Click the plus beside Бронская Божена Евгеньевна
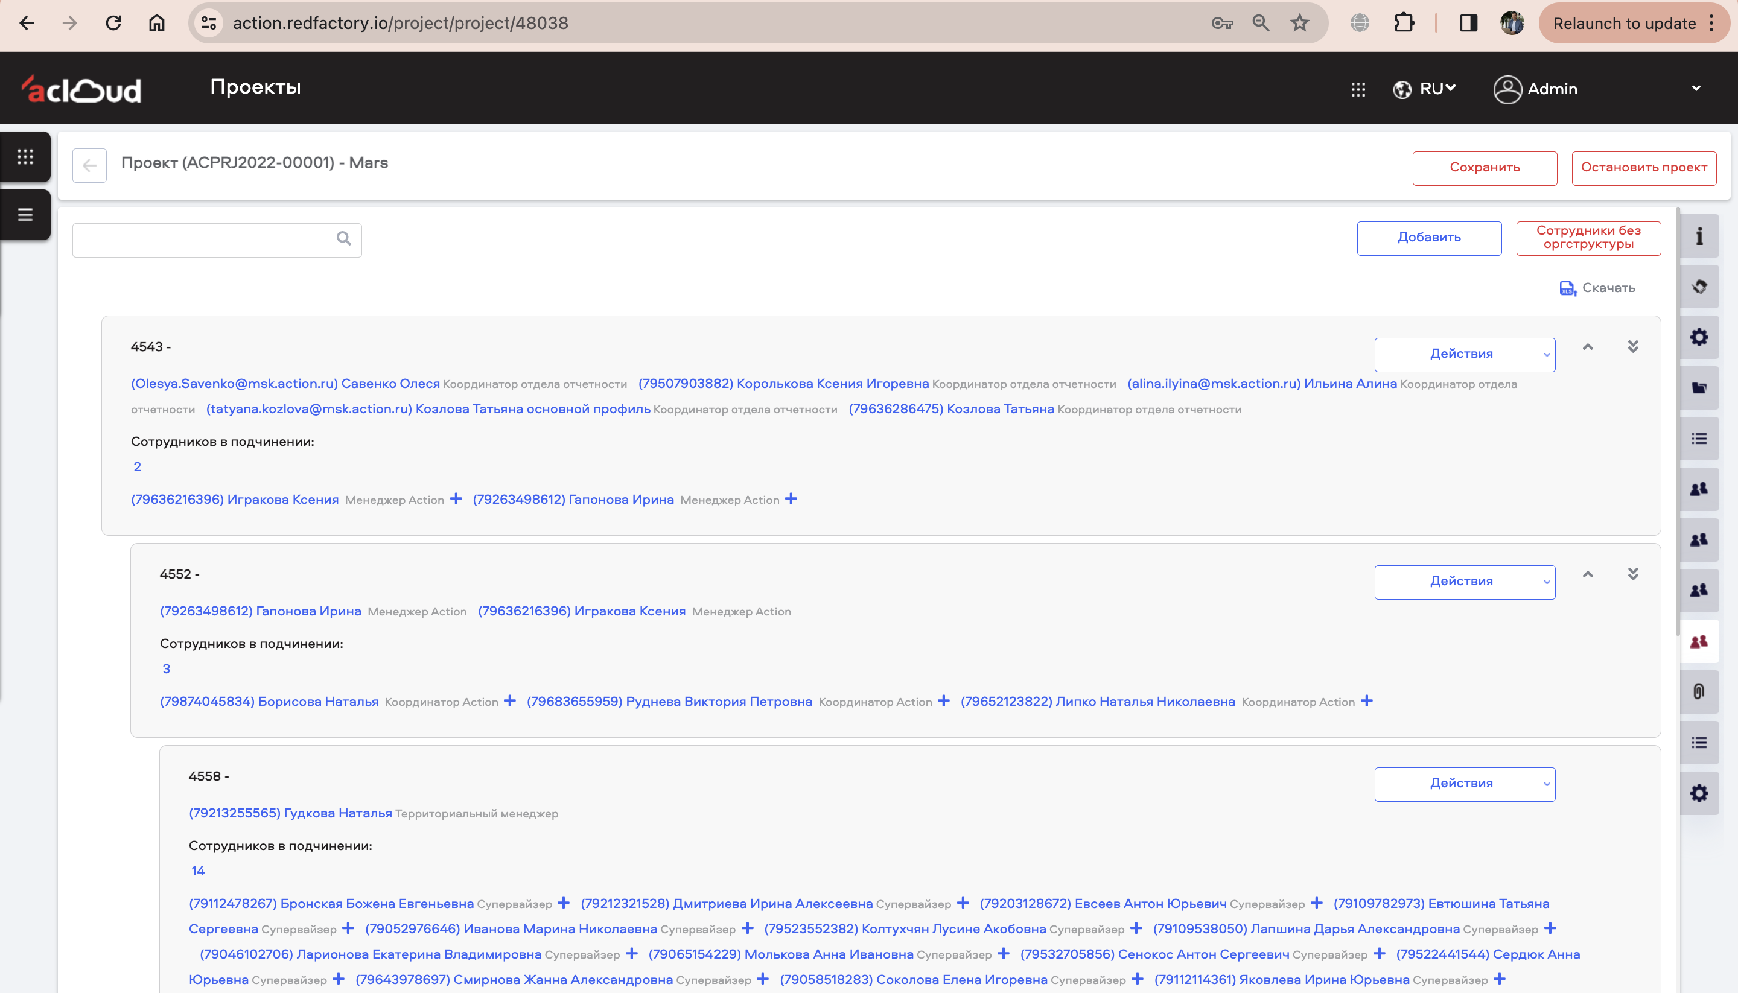 pos(564,903)
